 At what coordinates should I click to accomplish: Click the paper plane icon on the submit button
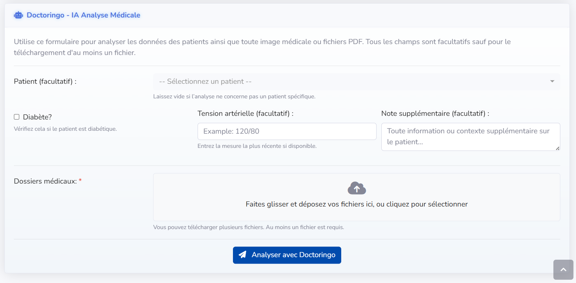click(242, 255)
